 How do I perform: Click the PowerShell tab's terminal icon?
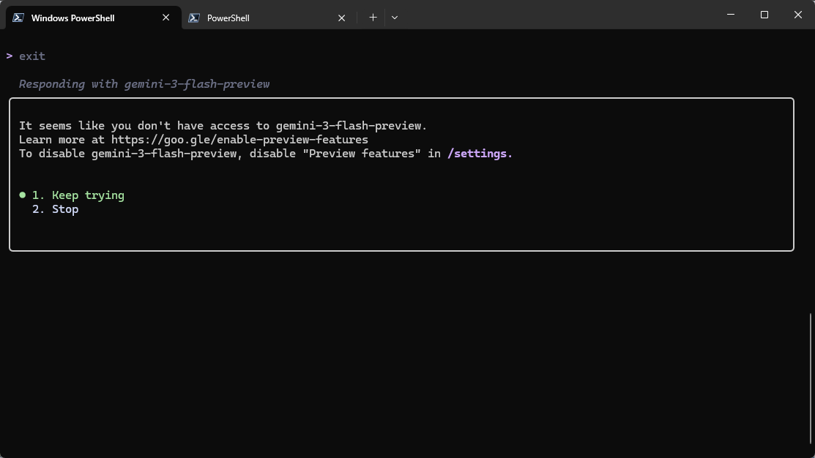194,18
